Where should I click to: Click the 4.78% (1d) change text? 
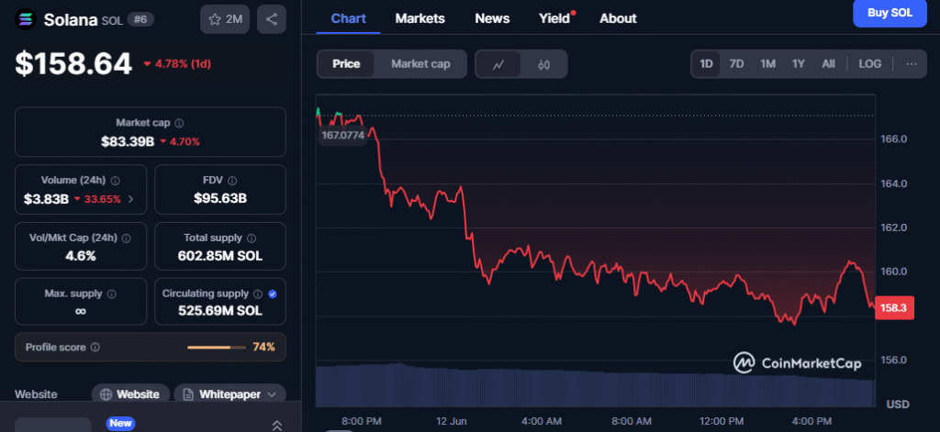click(x=183, y=64)
